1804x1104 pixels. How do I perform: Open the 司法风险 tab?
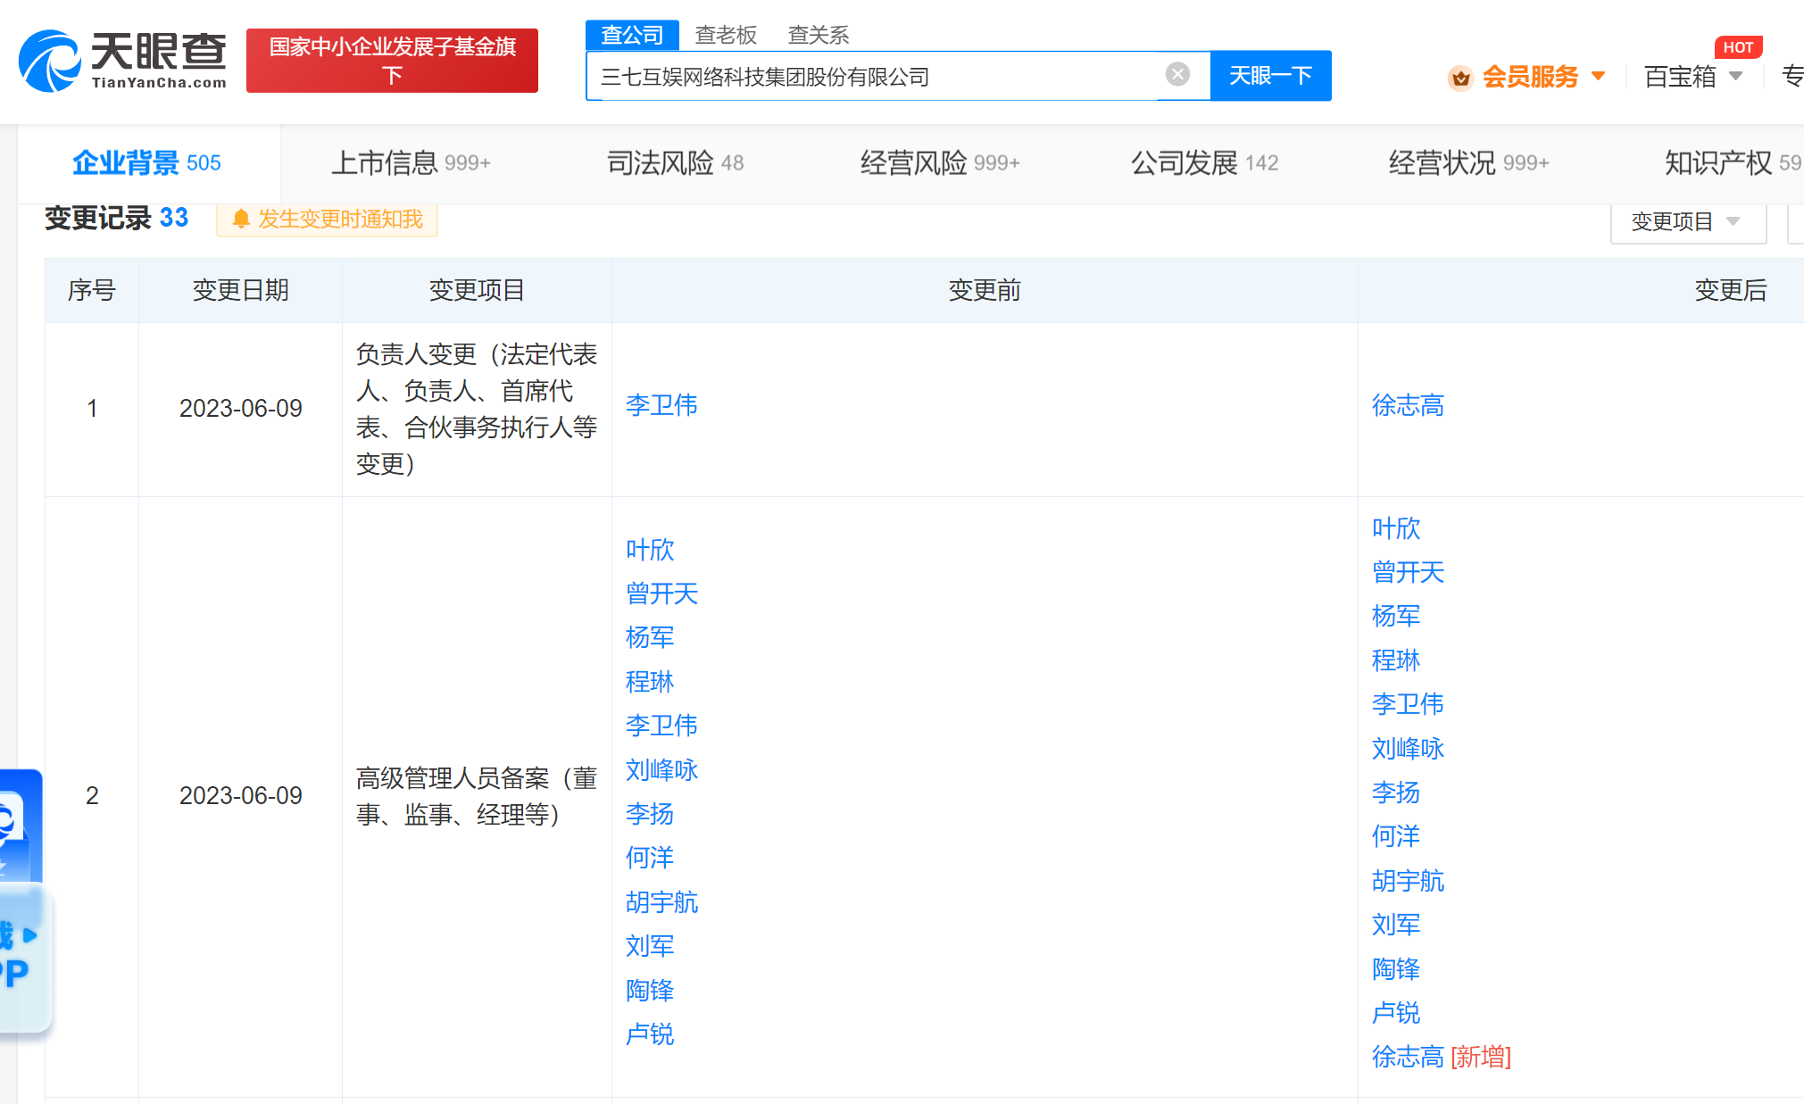[x=675, y=162]
